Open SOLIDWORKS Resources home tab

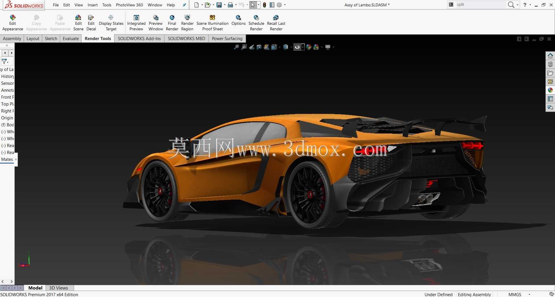pyautogui.click(x=550, y=56)
